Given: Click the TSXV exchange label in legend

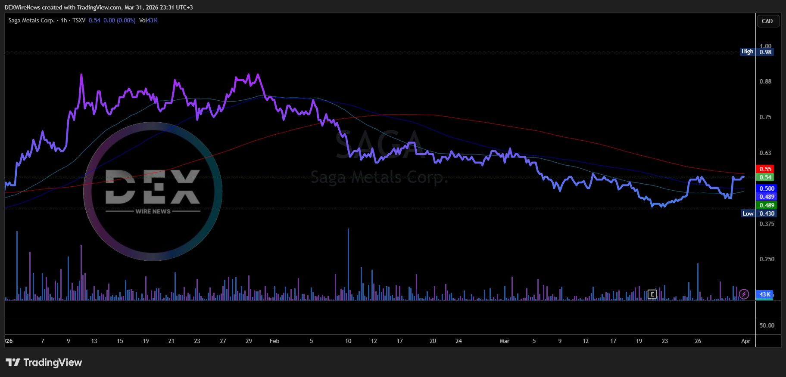Looking at the screenshot, I should (x=79, y=20).
